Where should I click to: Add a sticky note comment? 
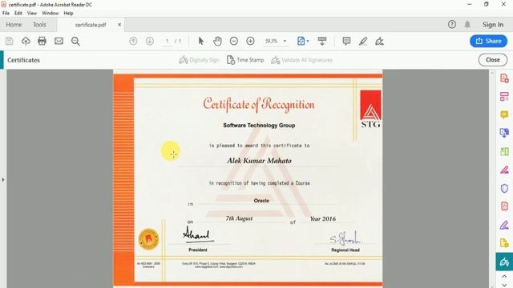click(x=346, y=41)
